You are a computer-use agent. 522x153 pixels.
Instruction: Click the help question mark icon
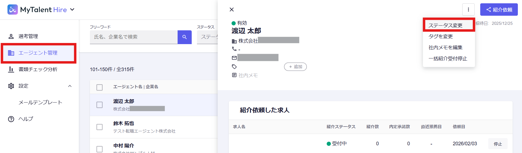pyautogui.click(x=11, y=119)
